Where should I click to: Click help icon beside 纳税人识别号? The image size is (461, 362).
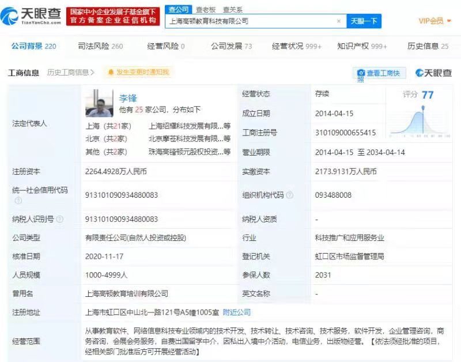tap(60, 219)
